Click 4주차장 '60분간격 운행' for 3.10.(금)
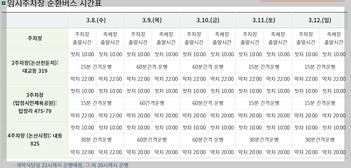Image resolution: width=351 pixels, height=168 pixels. [x=208, y=140]
